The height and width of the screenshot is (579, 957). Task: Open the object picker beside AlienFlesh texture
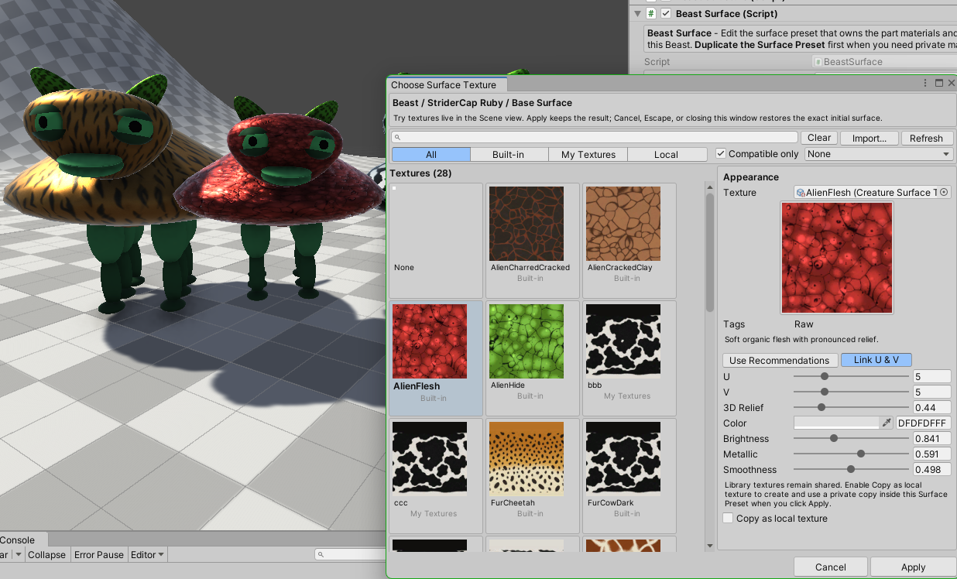944,192
